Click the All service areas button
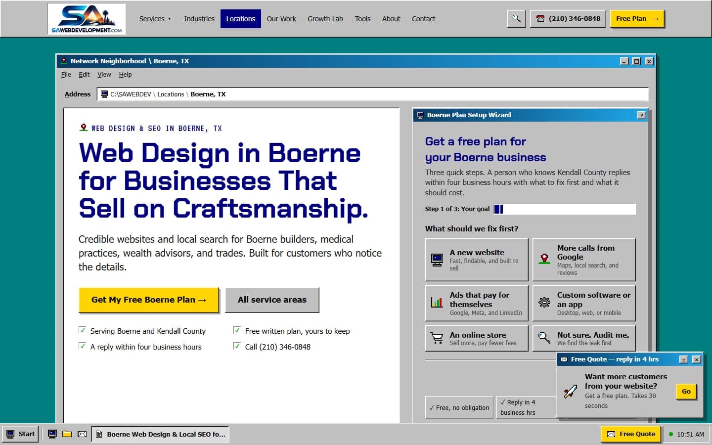The height and width of the screenshot is (445, 712). tap(272, 300)
